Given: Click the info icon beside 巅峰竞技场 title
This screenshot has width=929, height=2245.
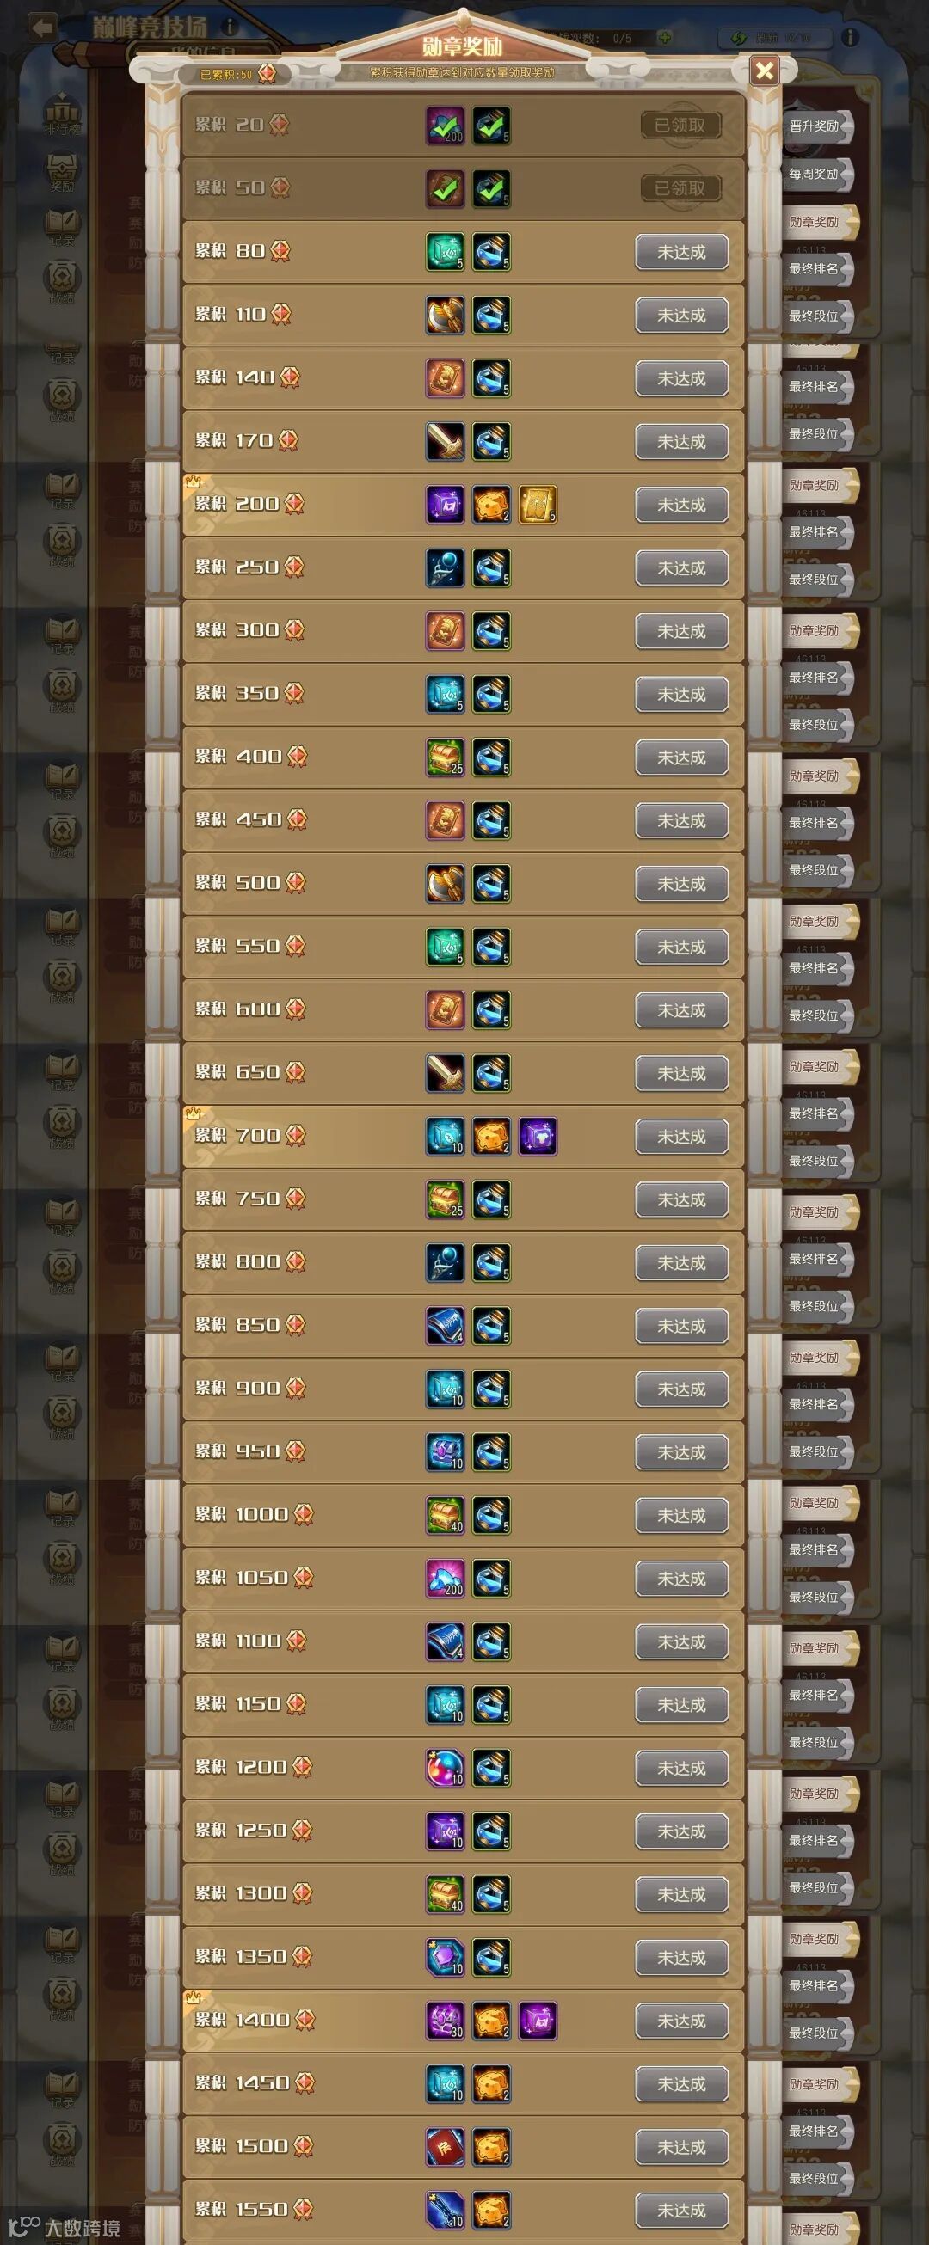Looking at the screenshot, I should tap(230, 26).
